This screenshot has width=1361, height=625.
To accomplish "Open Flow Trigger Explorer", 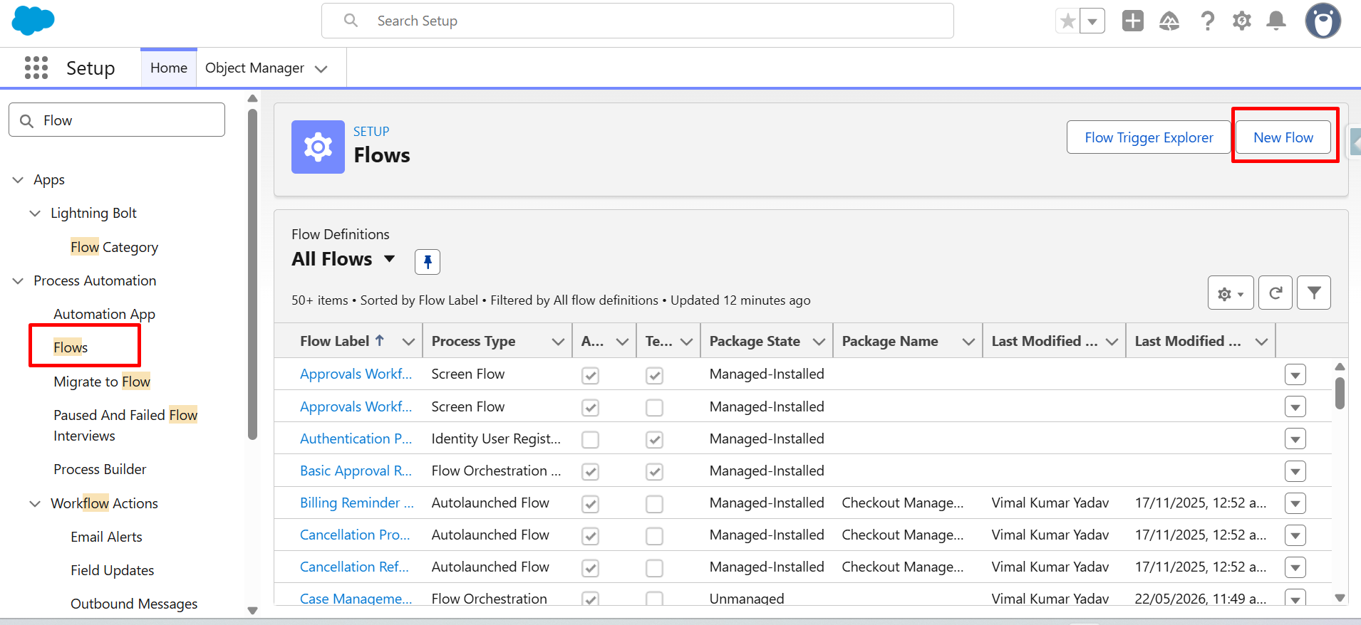I will click(1149, 137).
